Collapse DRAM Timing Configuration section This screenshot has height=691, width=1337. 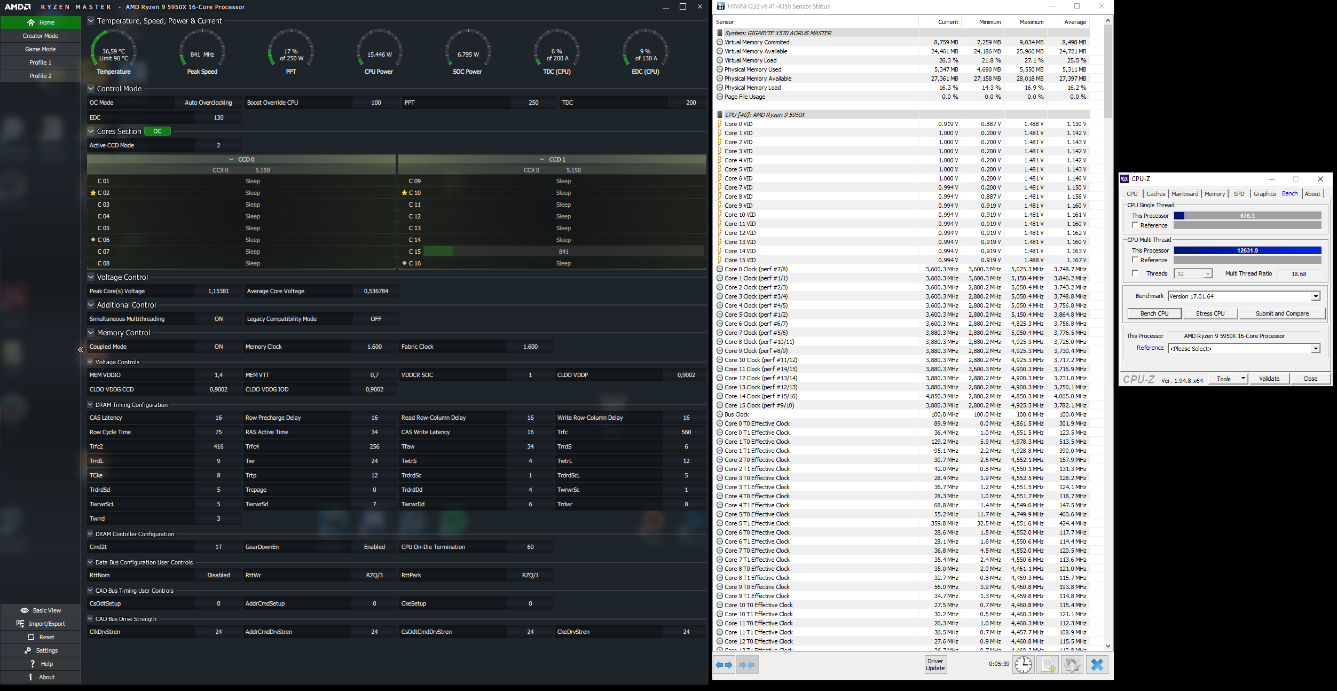pyautogui.click(x=90, y=405)
